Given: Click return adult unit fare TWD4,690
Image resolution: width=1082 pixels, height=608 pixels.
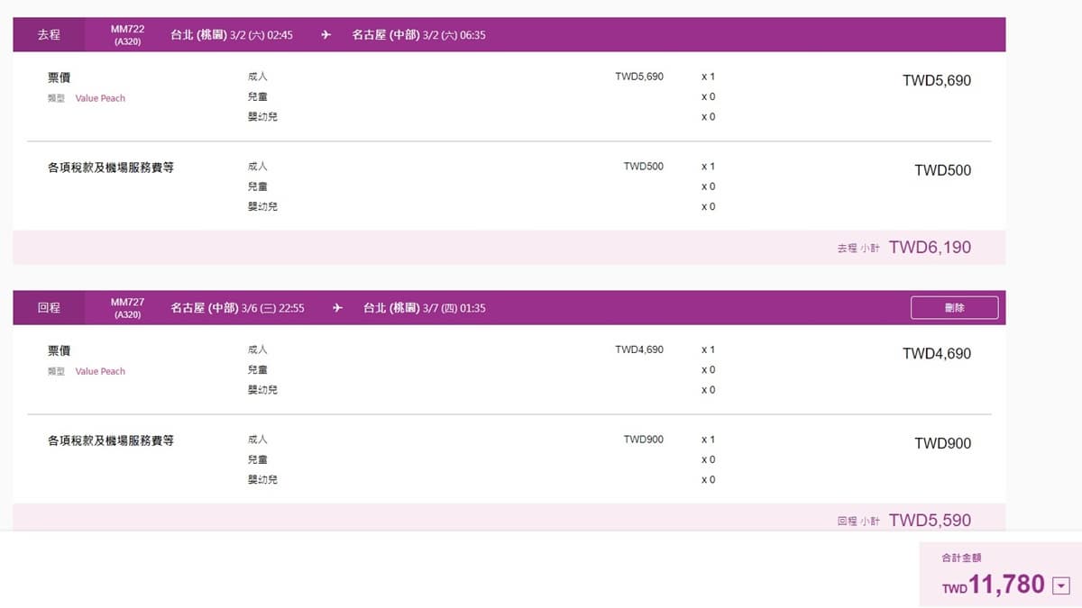Looking at the screenshot, I should (x=639, y=349).
